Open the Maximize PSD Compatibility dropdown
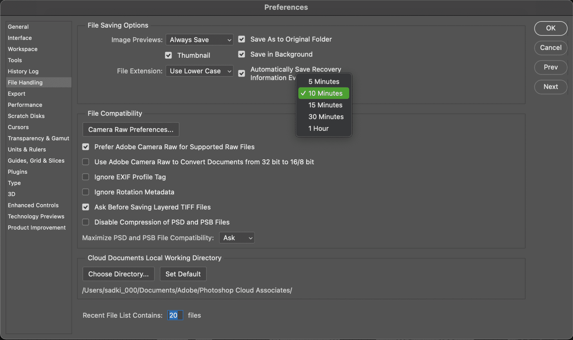573x340 pixels. click(x=236, y=238)
